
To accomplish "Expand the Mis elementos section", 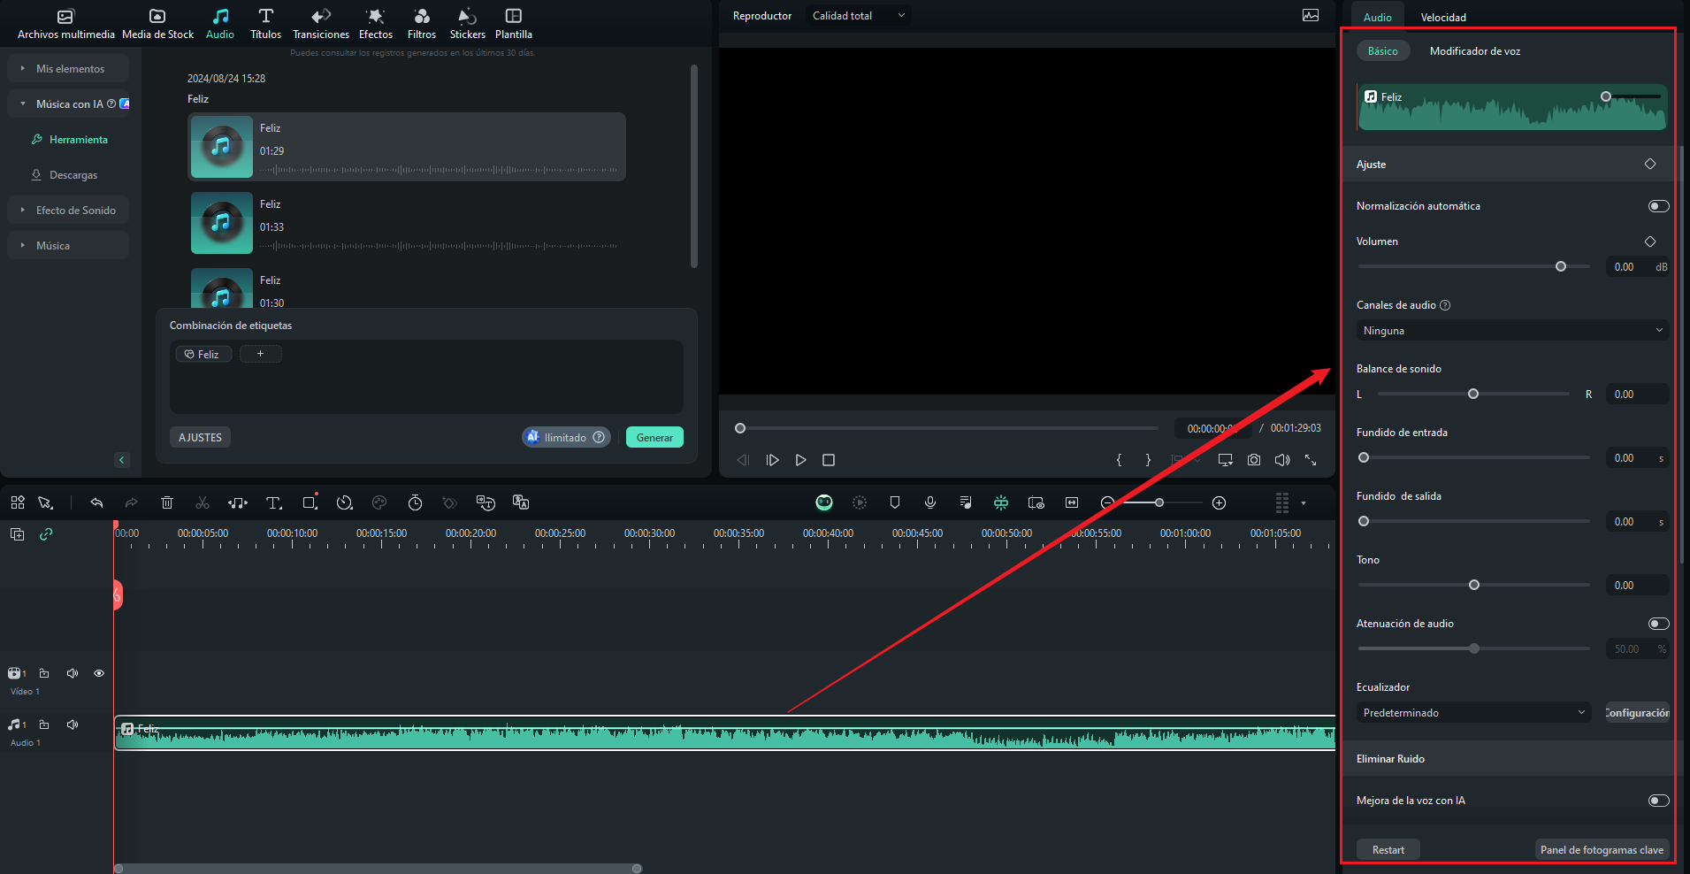I will point(68,68).
